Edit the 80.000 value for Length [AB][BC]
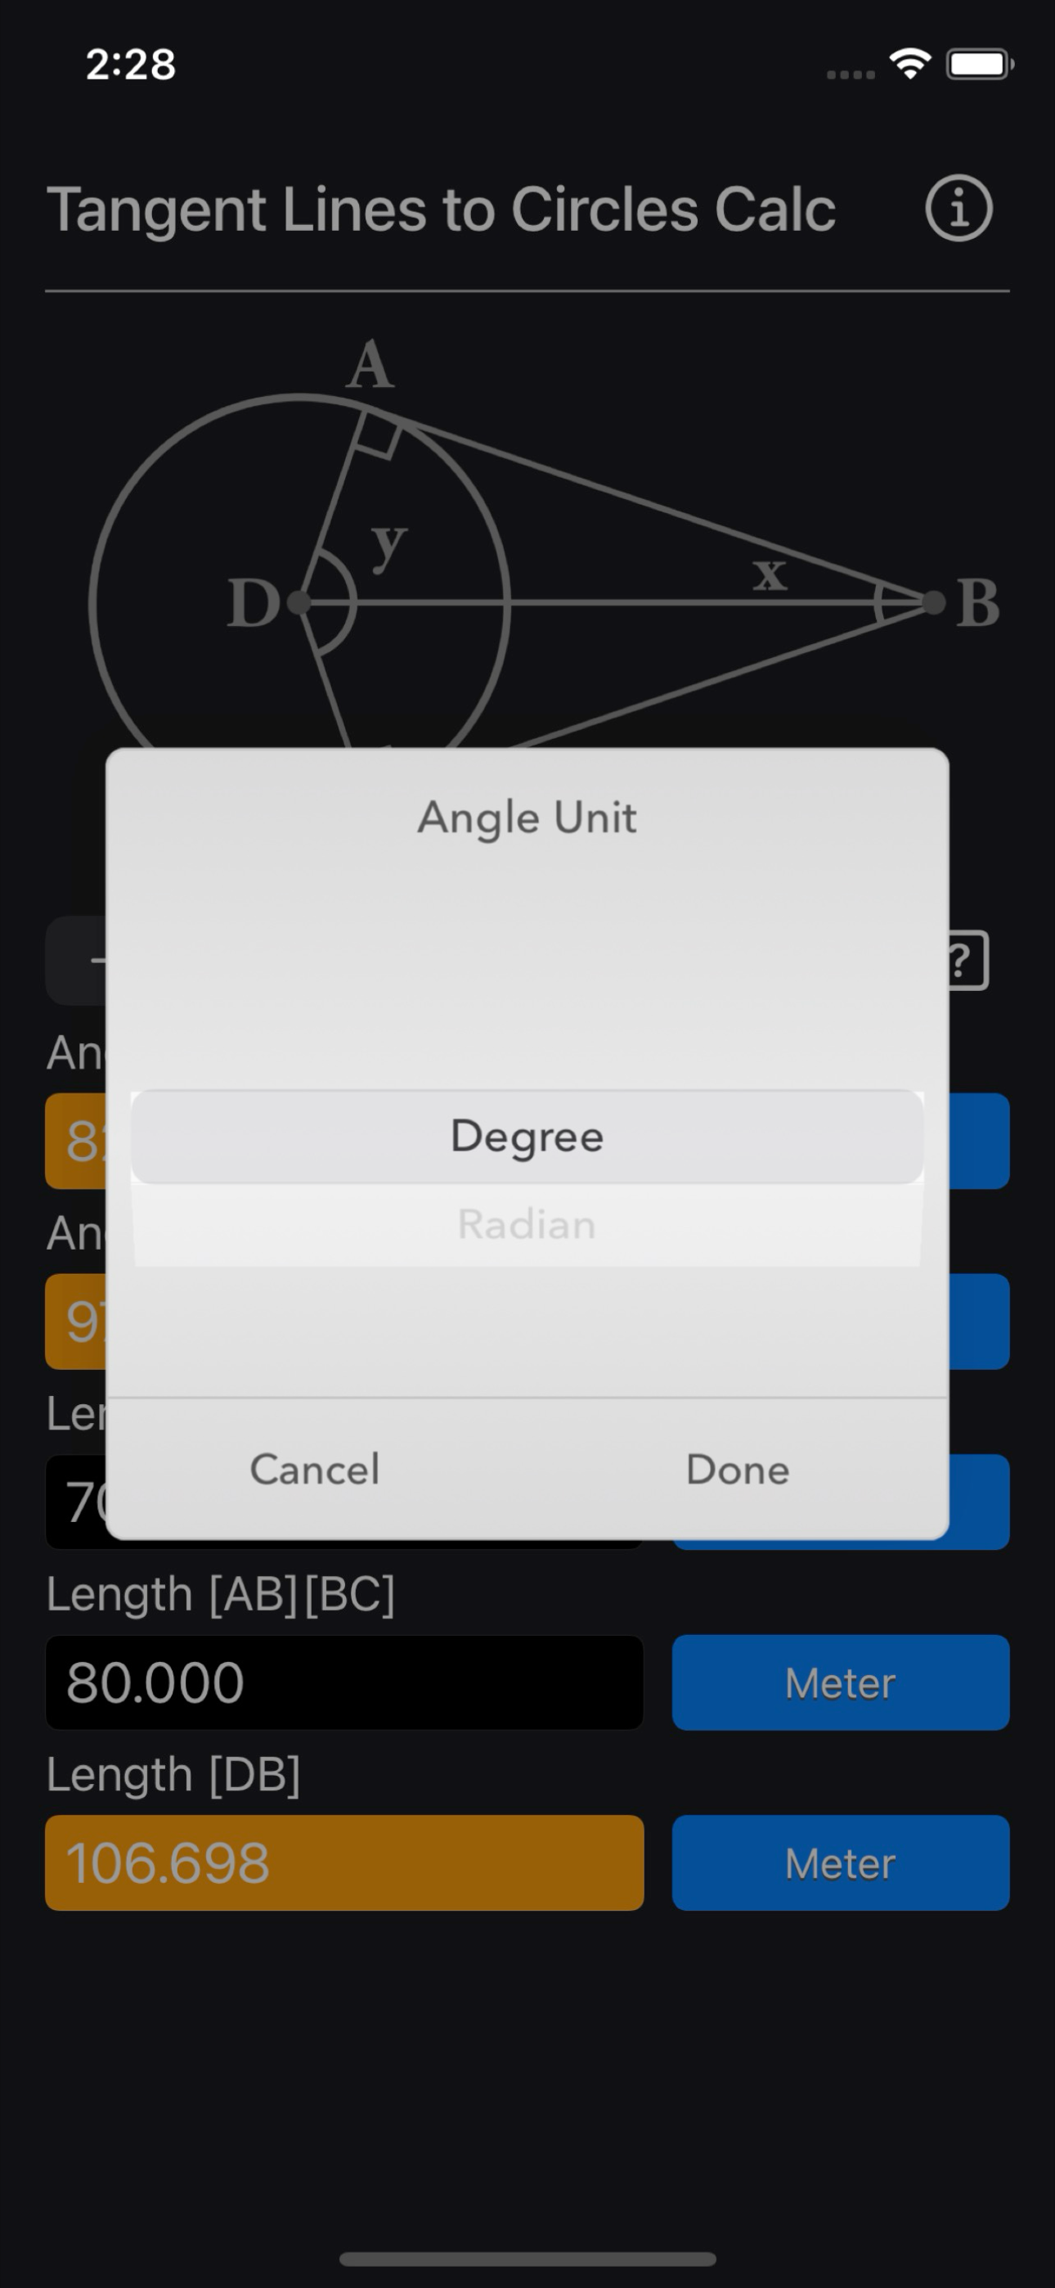Viewport: 1055px width, 2288px height. tap(344, 1682)
